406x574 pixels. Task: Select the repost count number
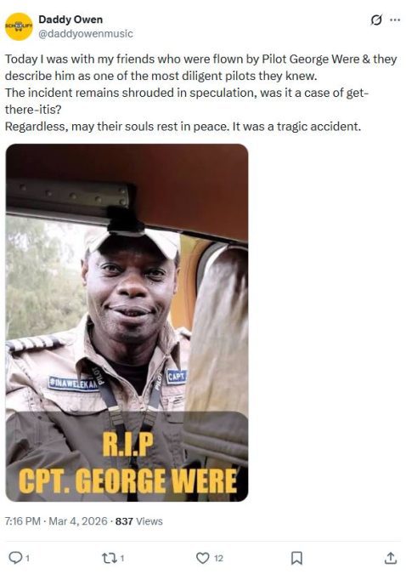pyautogui.click(x=122, y=558)
